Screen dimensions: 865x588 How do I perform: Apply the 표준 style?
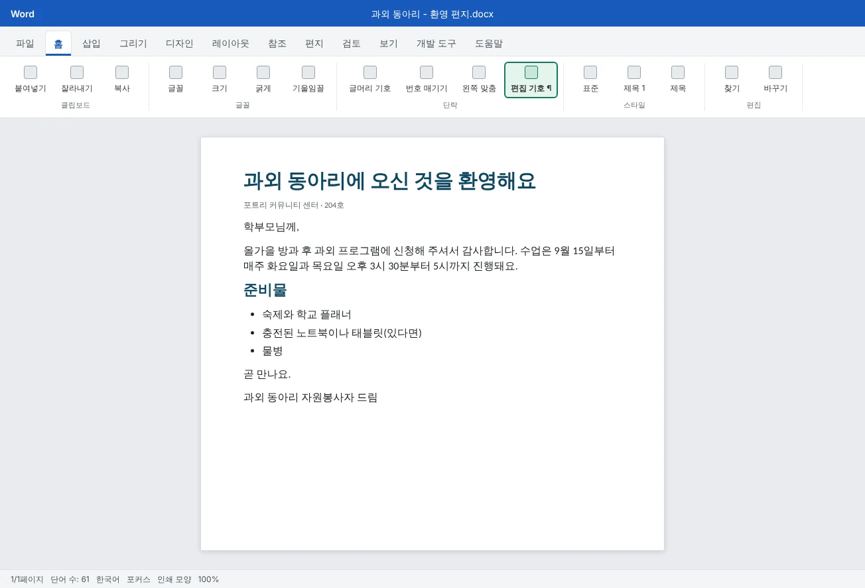(590, 80)
